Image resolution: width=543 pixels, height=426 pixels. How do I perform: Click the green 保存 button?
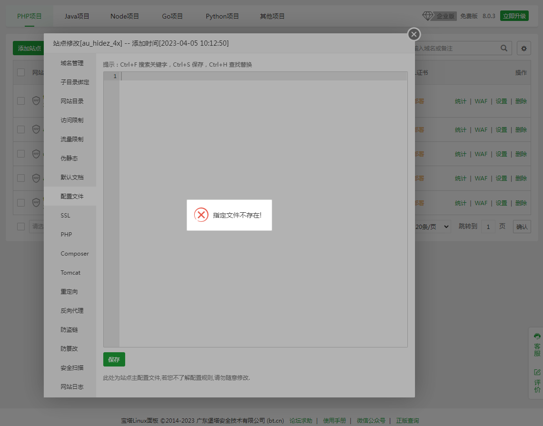pos(114,359)
